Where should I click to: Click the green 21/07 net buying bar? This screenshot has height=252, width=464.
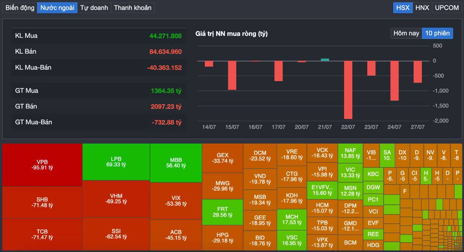(x=325, y=59)
